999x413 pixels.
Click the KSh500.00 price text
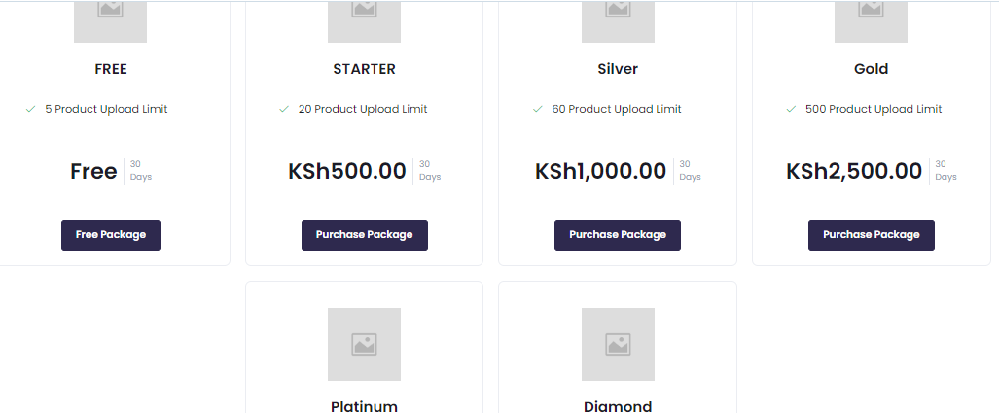[x=347, y=172]
